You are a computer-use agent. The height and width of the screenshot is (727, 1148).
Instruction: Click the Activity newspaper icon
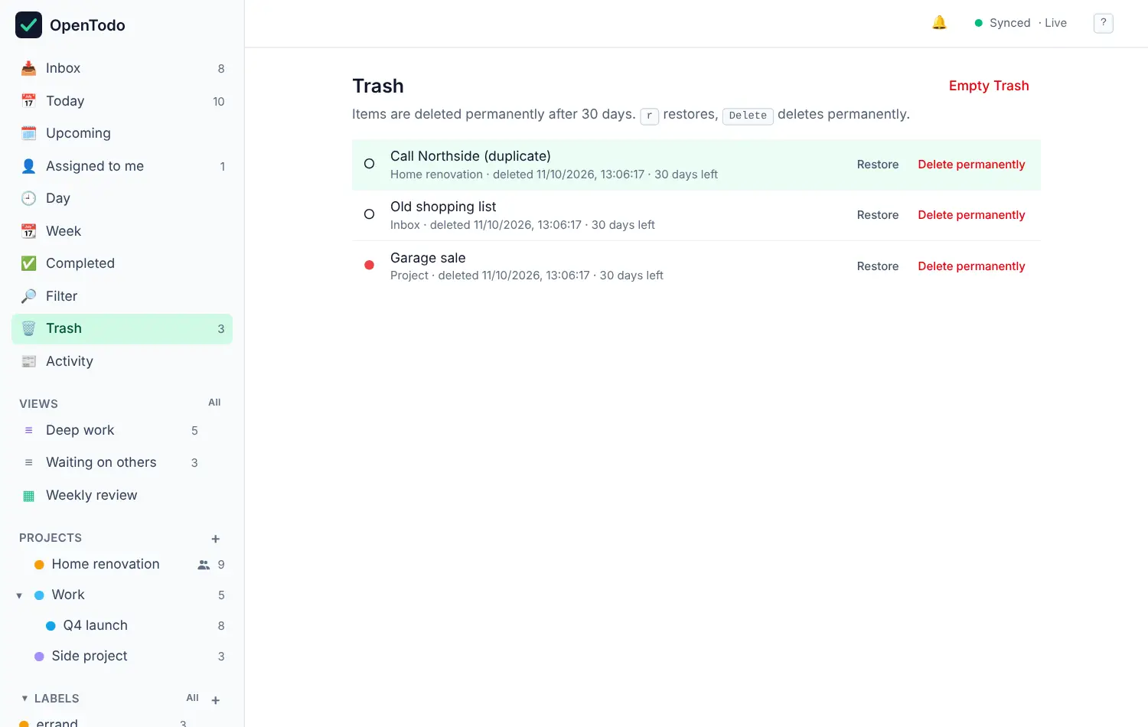(x=28, y=361)
